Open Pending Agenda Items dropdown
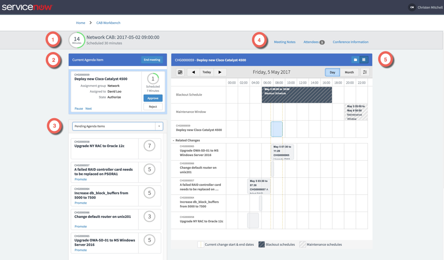The height and width of the screenshot is (260, 444). pyautogui.click(x=118, y=126)
